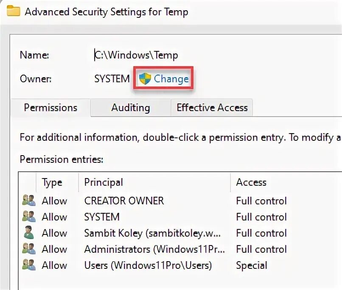This screenshot has height=290, width=342.
Task: Open the Auditing tab
Action: point(130,108)
